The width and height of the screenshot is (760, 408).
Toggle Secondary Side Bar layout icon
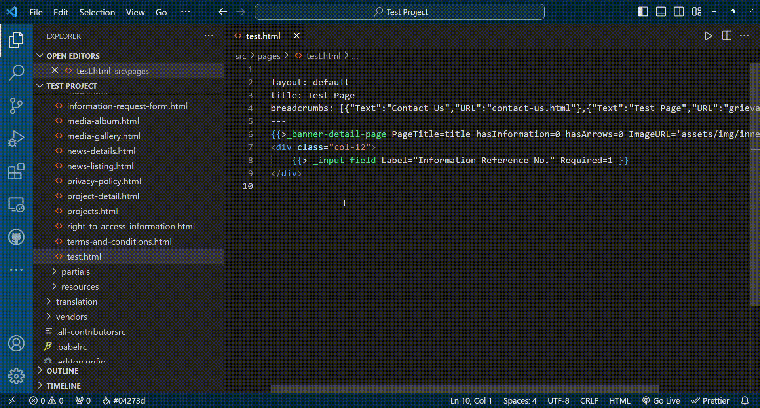tap(679, 12)
